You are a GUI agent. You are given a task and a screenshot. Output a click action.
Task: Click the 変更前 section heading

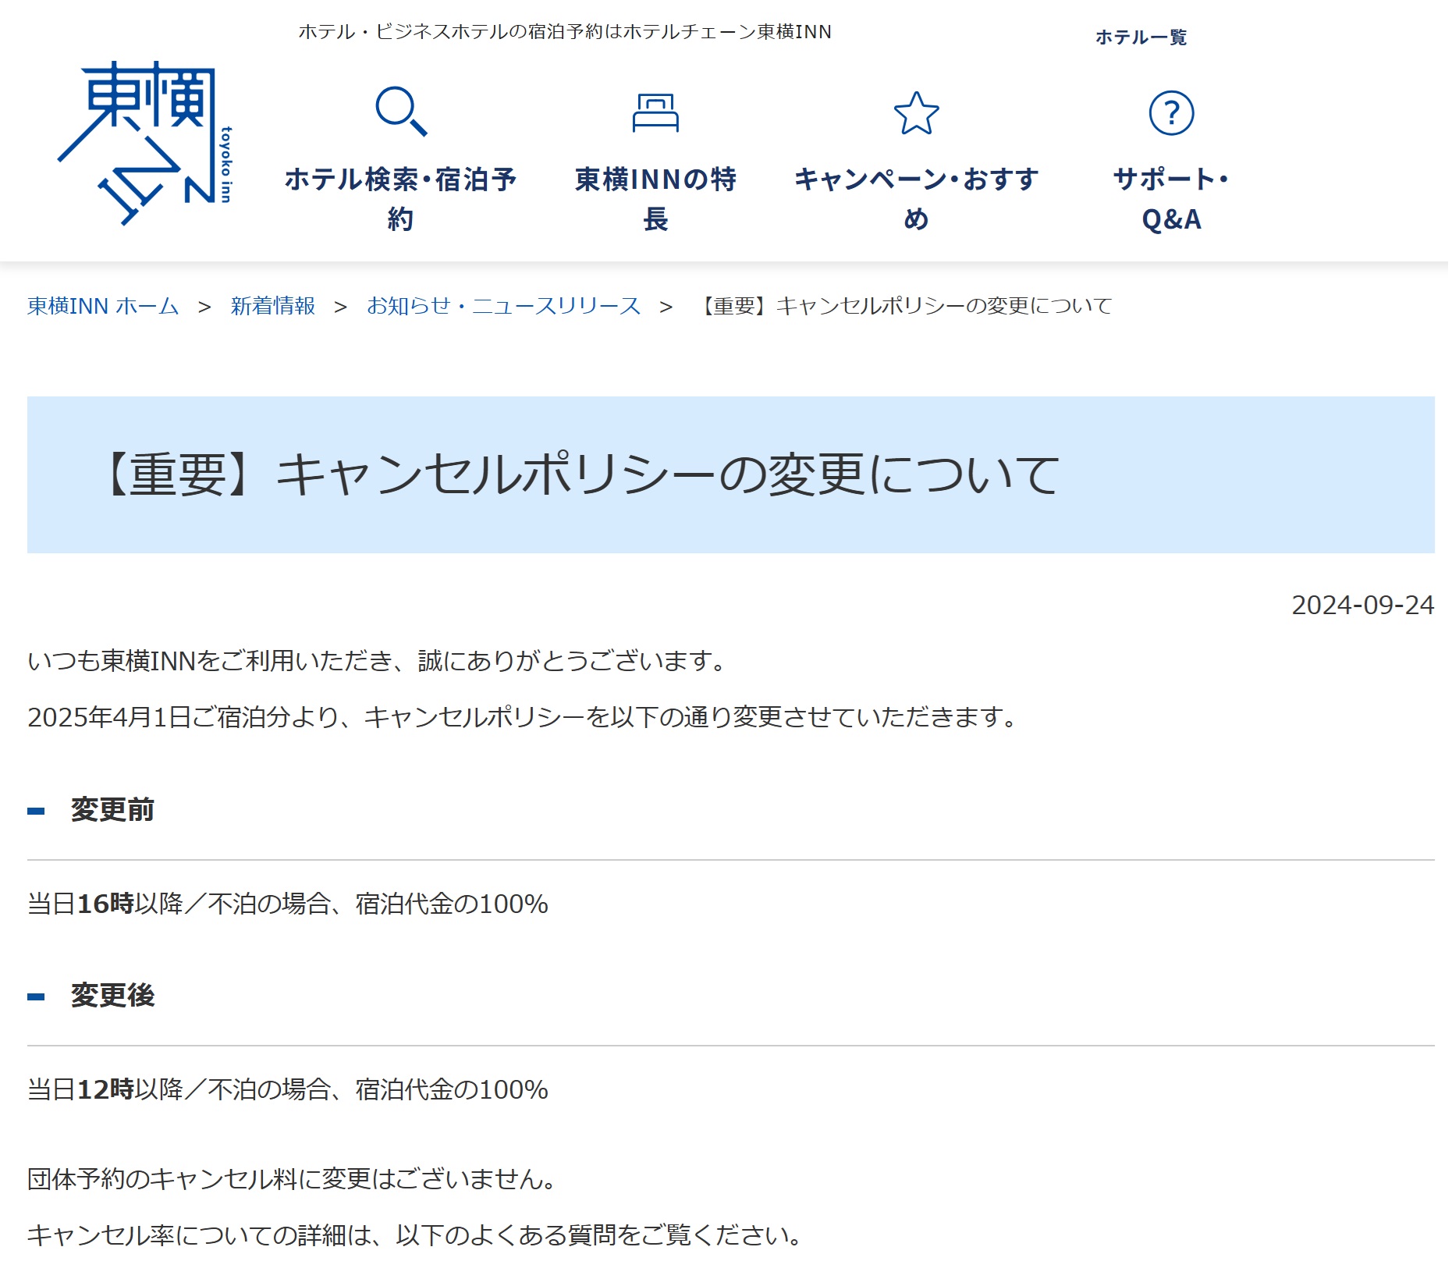point(112,810)
